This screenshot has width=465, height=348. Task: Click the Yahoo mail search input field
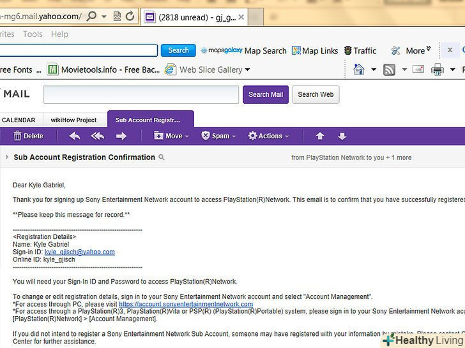coord(140,94)
